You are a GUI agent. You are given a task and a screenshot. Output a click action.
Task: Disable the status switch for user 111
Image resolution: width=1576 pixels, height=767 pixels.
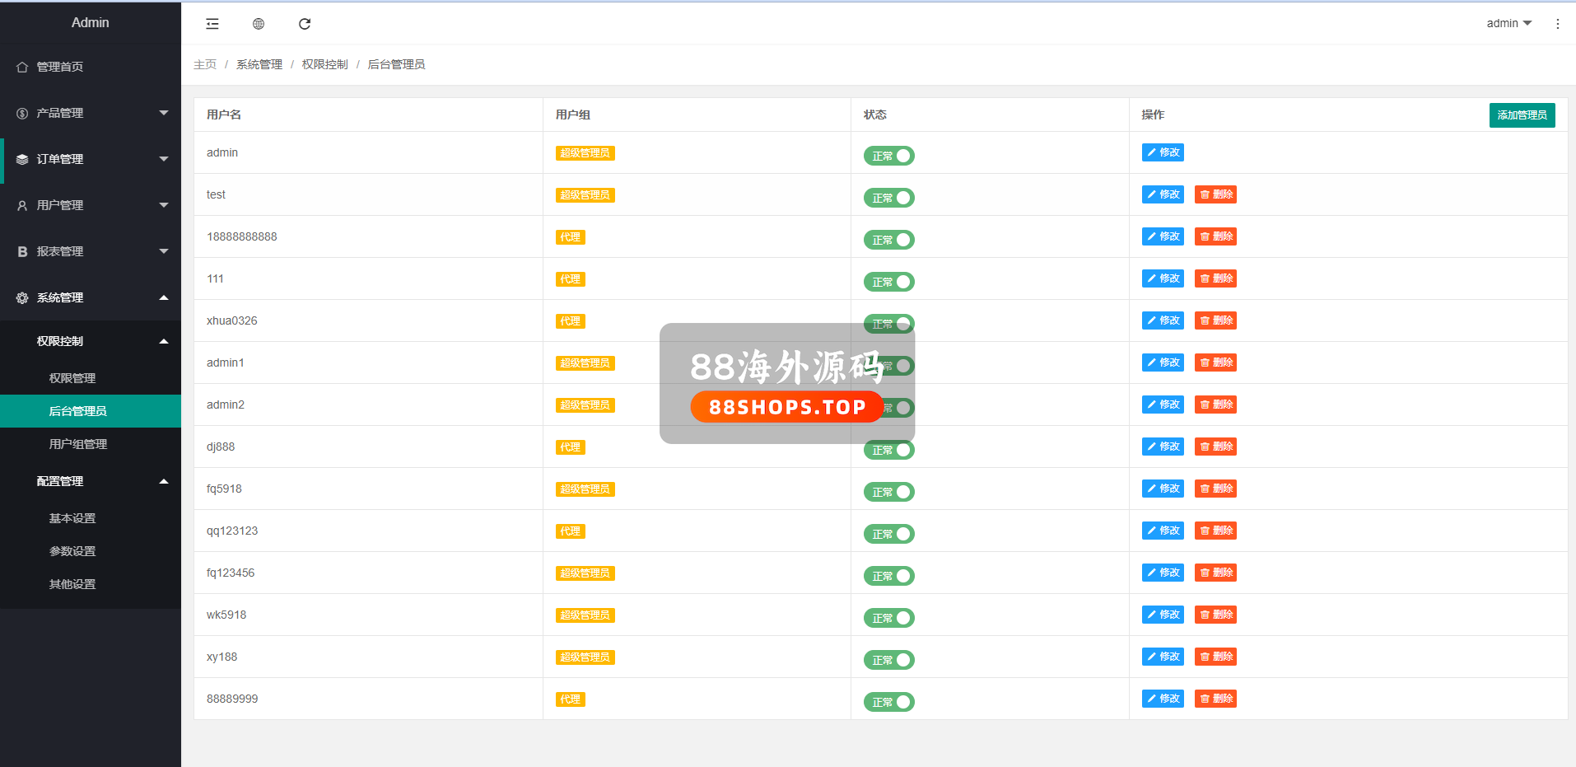888,282
